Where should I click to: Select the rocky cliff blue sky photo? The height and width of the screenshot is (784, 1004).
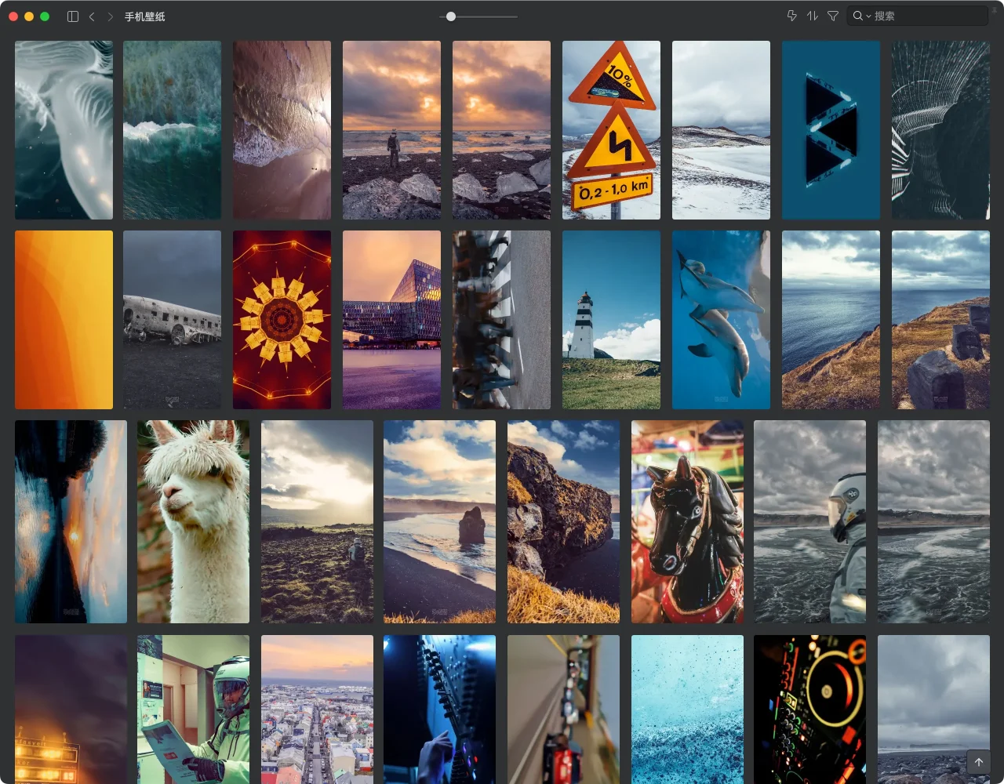(x=563, y=521)
